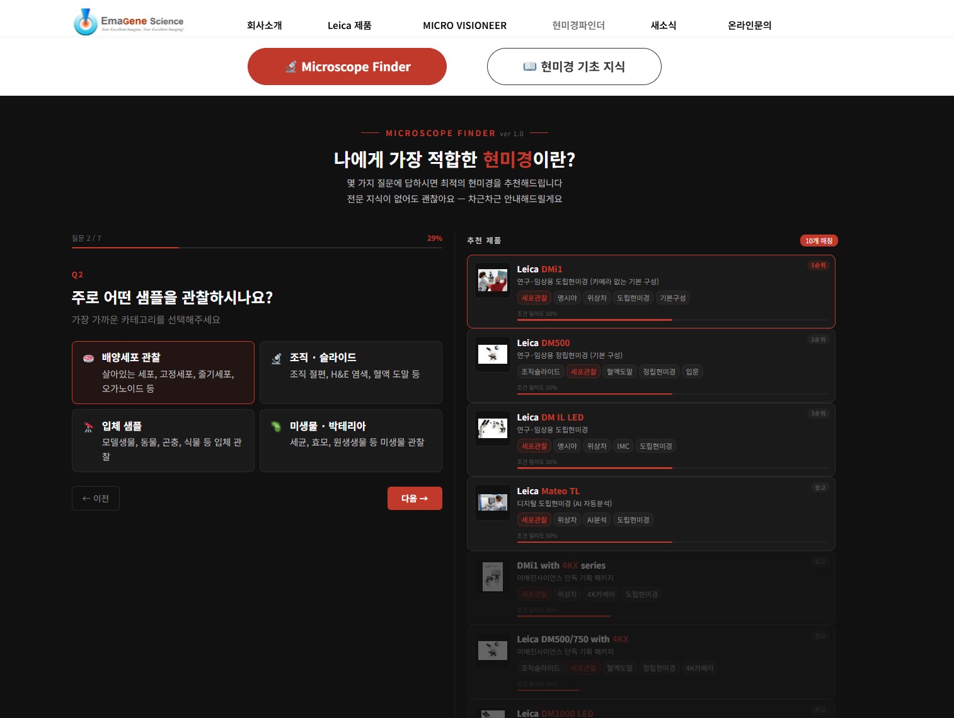The image size is (954, 718).
Task: Click the Leica DMi1 product title
Action: click(539, 269)
